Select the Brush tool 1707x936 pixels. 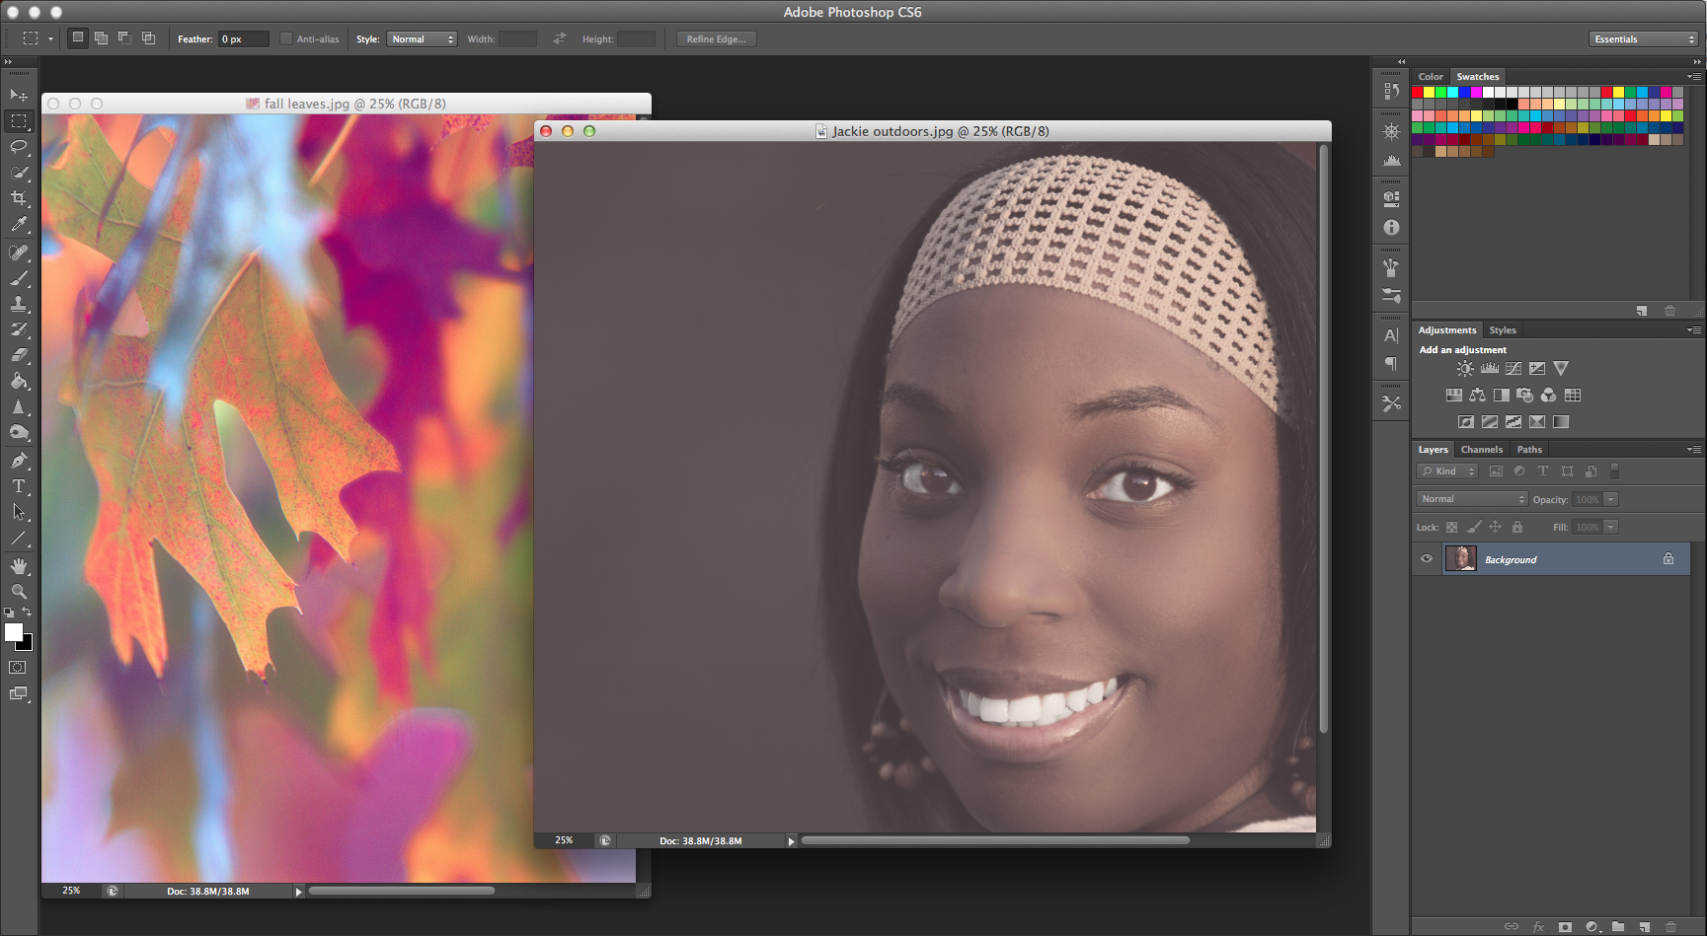19,278
